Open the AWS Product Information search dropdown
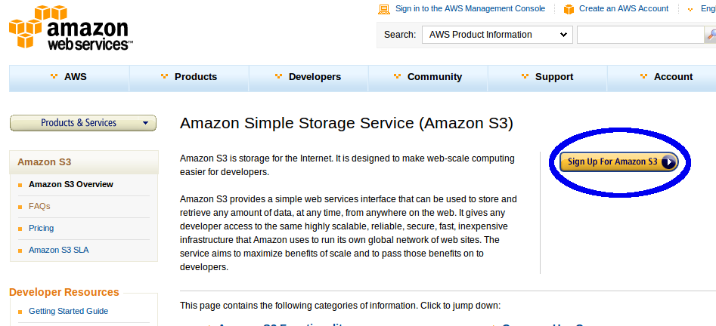716x326 pixels. click(497, 35)
